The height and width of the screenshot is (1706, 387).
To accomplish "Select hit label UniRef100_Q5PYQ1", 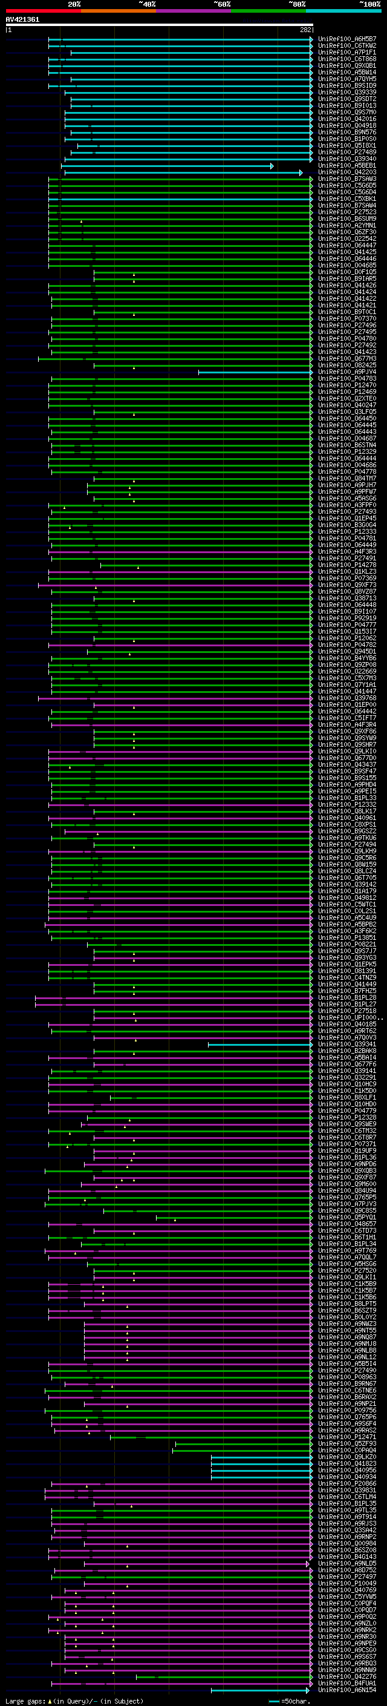I will click(x=347, y=1217).
